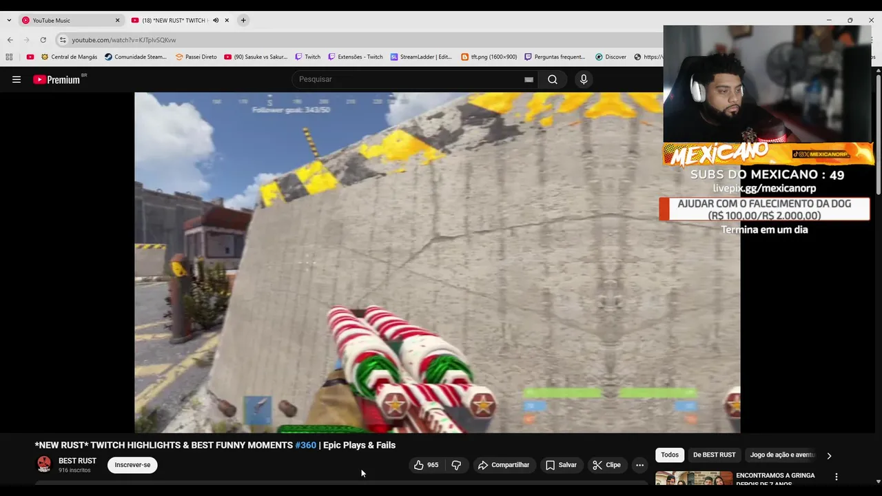Show more filter chips with the right arrow
The width and height of the screenshot is (882, 496).
[x=829, y=455]
